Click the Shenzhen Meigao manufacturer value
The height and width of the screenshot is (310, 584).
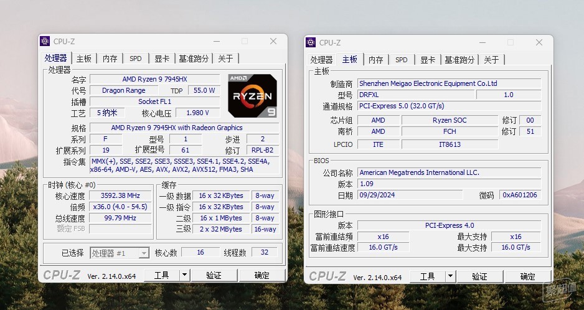coord(449,83)
